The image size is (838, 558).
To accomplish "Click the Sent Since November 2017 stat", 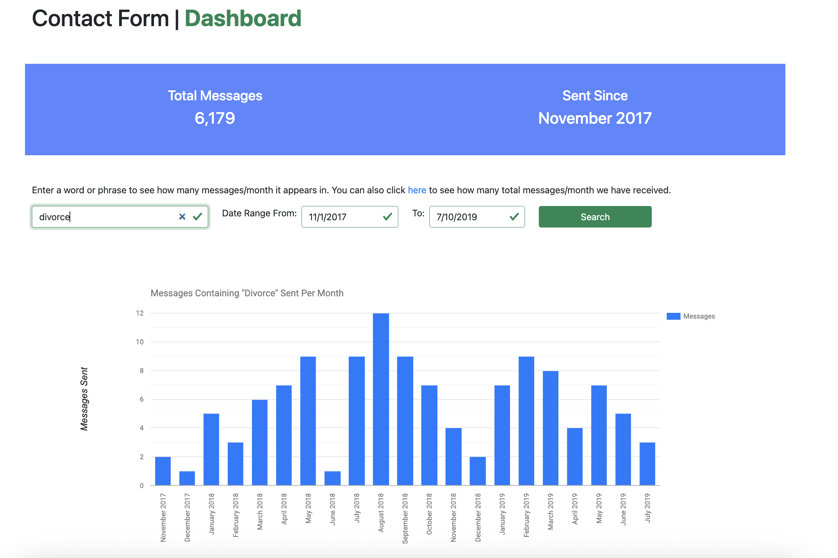I will point(595,108).
